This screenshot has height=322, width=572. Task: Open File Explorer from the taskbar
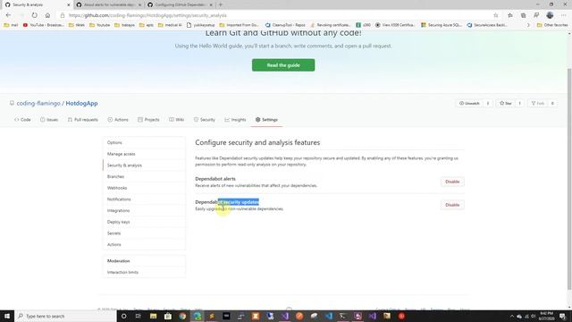point(153,316)
